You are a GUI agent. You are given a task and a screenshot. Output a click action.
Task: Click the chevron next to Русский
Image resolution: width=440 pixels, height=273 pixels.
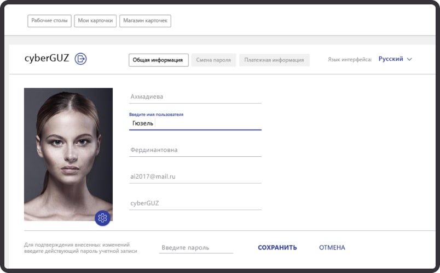[x=409, y=59]
